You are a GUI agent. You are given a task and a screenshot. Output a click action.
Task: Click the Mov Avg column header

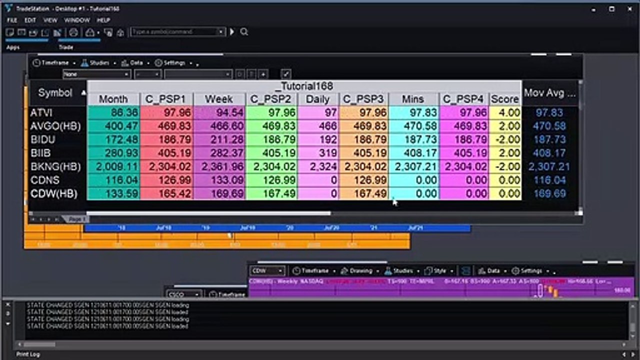point(549,93)
